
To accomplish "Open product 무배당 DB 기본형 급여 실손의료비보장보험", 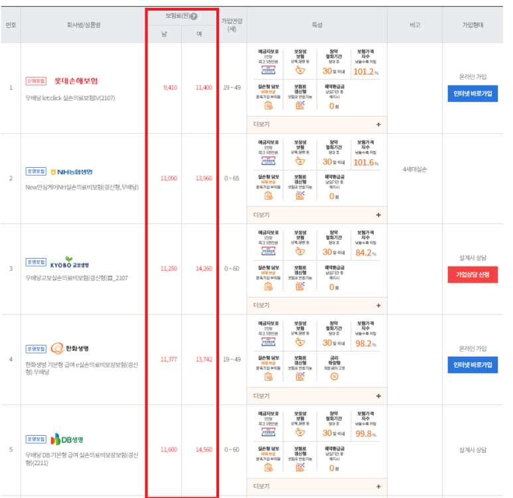I will tap(82, 459).
